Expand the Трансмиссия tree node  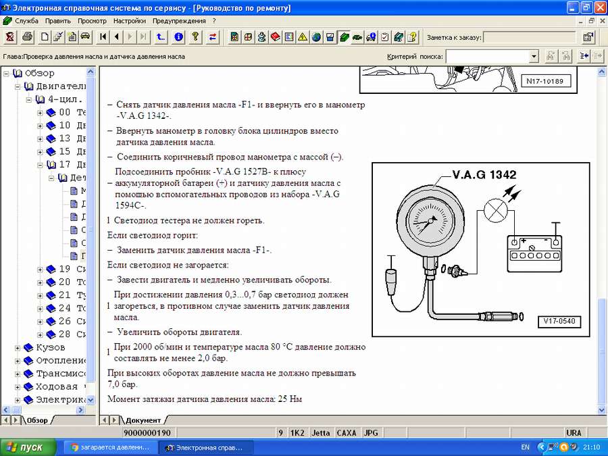18,374
